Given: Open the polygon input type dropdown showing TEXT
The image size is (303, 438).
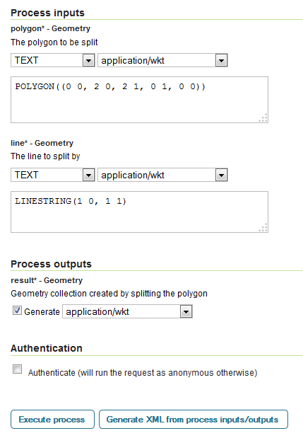Looking at the screenshot, I should tap(53, 60).
